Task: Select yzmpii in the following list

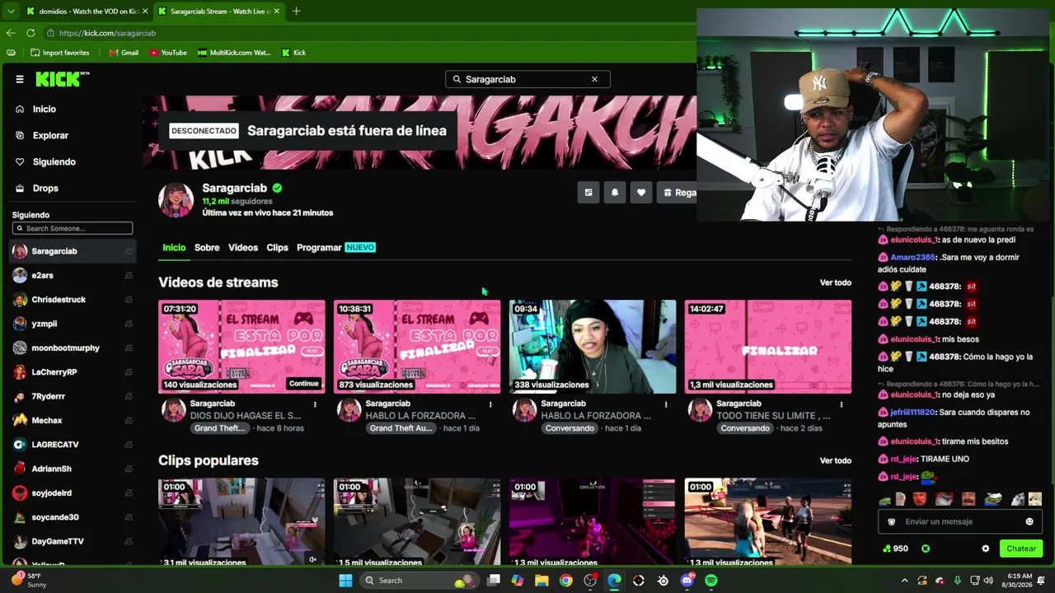Action: click(x=45, y=324)
